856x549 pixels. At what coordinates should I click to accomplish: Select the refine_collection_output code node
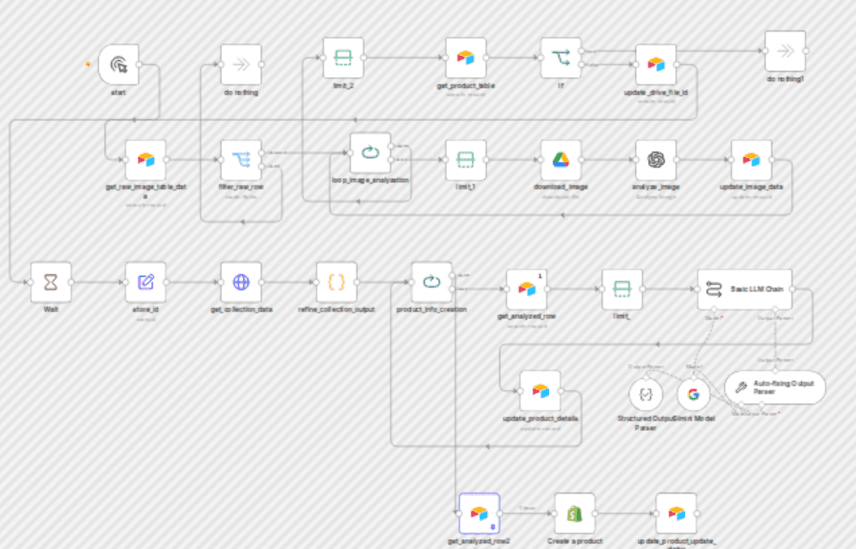click(337, 283)
